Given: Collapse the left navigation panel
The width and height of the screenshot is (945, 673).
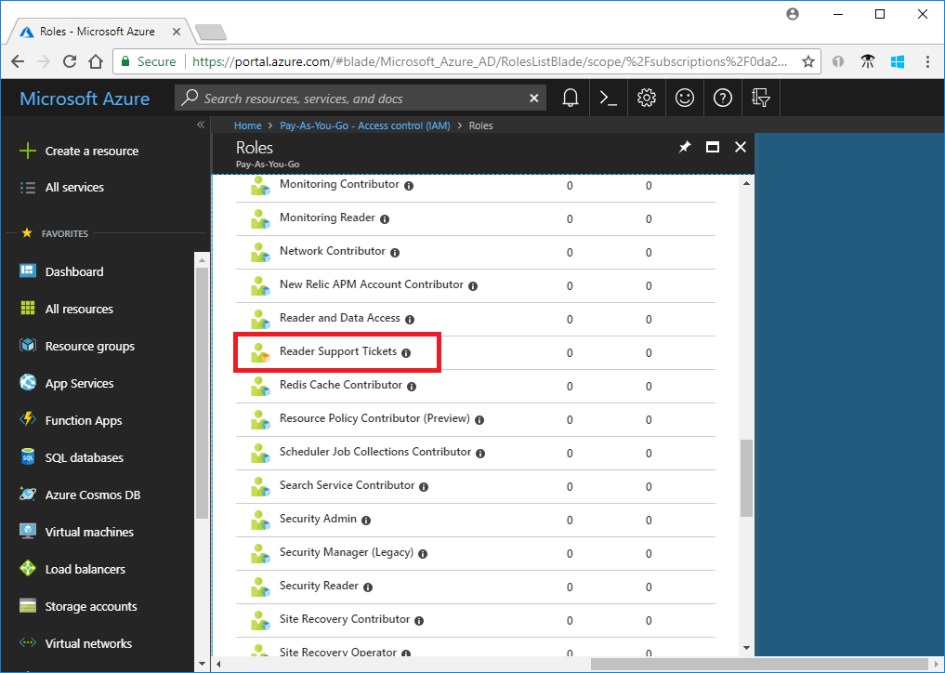Looking at the screenshot, I should pyautogui.click(x=200, y=124).
